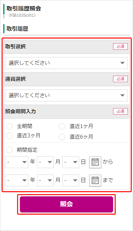
Task: Open the end date month dropdown
Action: (45, 180)
